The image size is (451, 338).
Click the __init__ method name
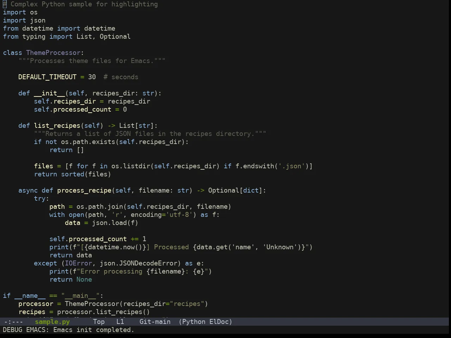[49, 93]
